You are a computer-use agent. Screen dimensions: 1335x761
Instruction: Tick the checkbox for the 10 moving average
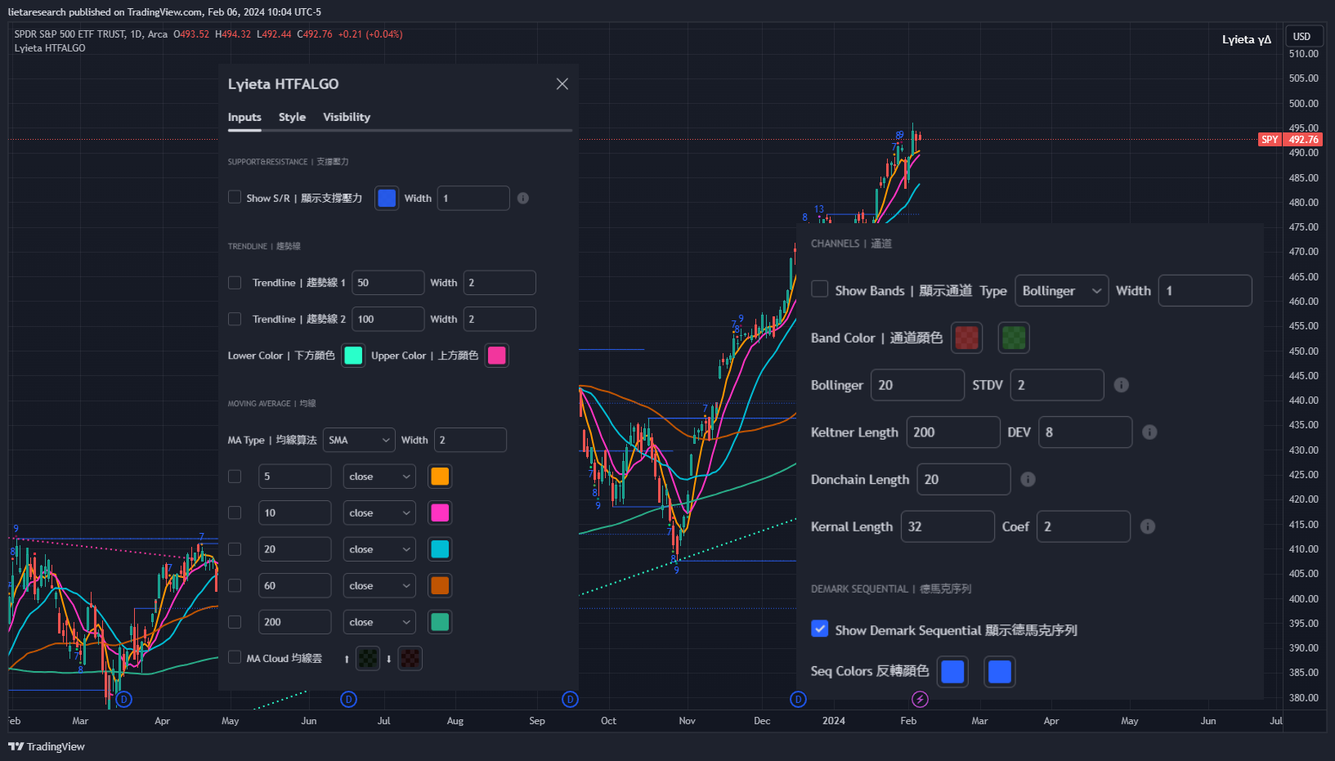[x=235, y=513]
